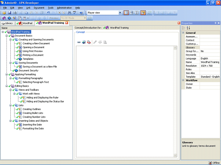The height and width of the screenshot is (165, 221).
Task: Run the spell check icon
Action: coord(75,13)
